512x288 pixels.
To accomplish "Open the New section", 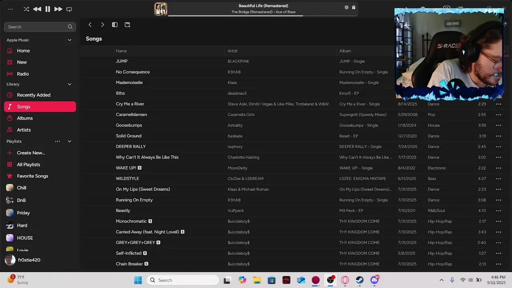I will point(40,62).
